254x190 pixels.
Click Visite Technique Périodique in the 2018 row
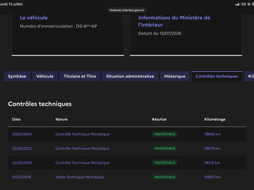pos(80,177)
